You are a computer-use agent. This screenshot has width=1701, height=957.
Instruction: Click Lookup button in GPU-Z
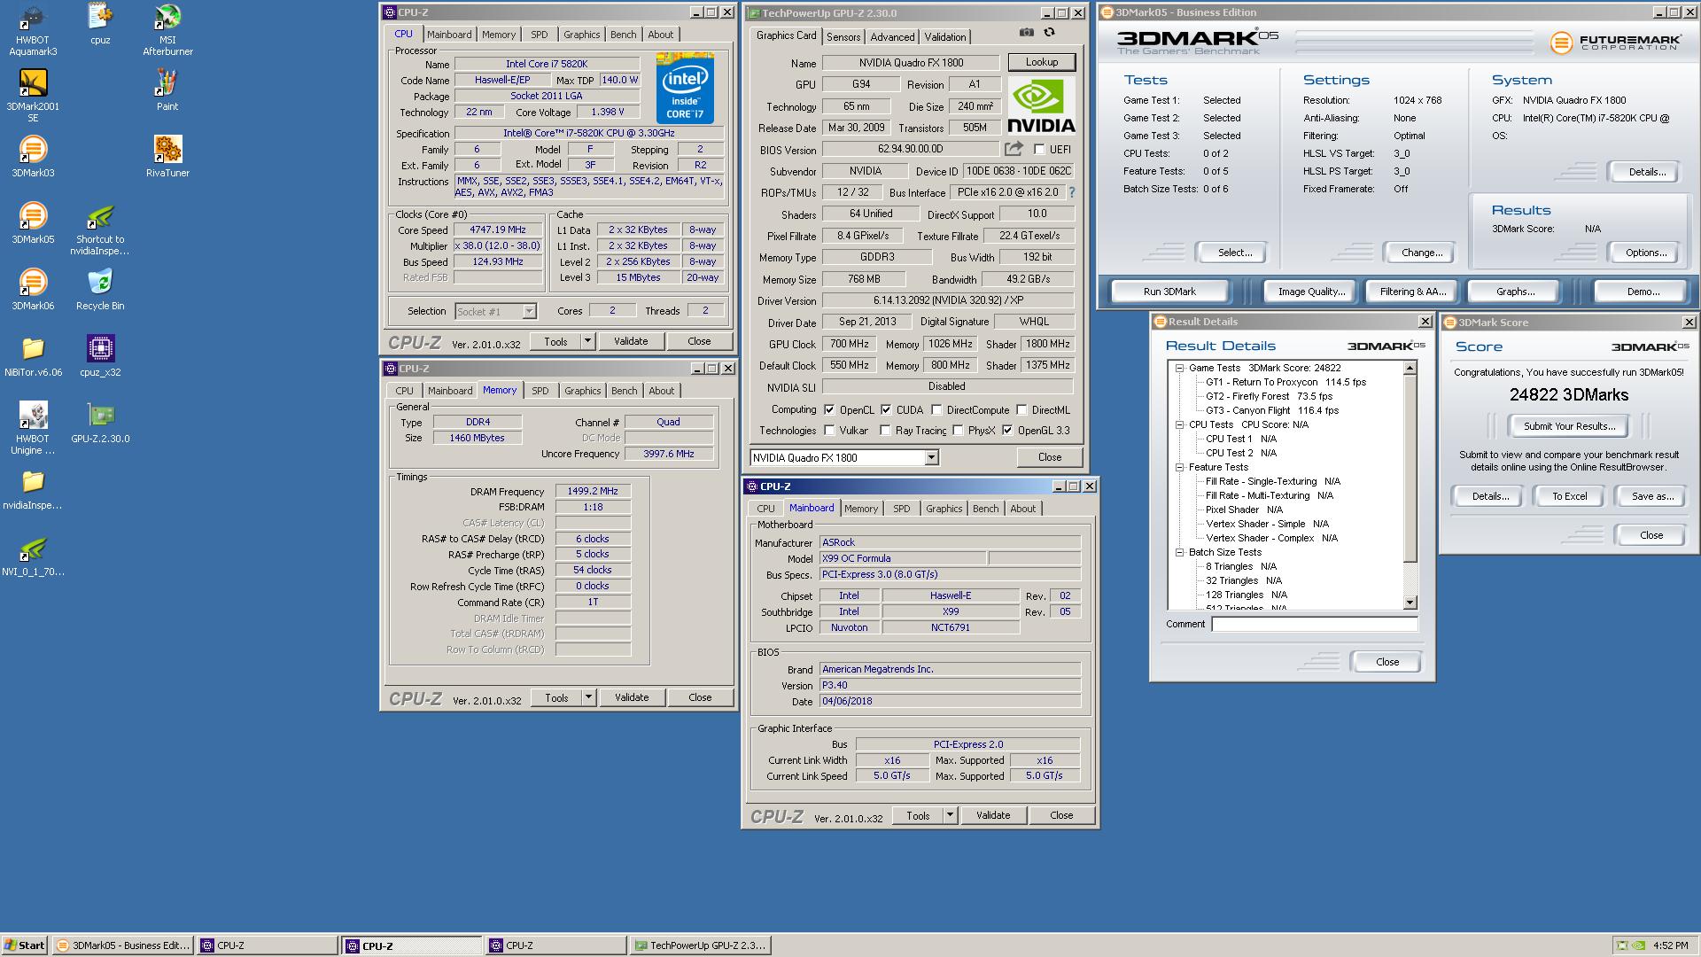click(x=1042, y=62)
